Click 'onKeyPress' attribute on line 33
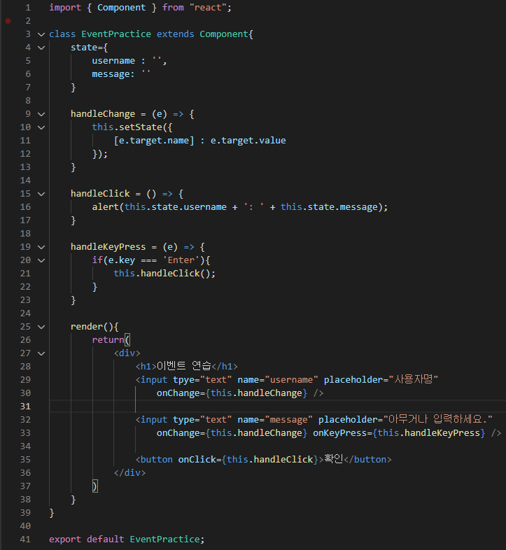 [x=339, y=433]
